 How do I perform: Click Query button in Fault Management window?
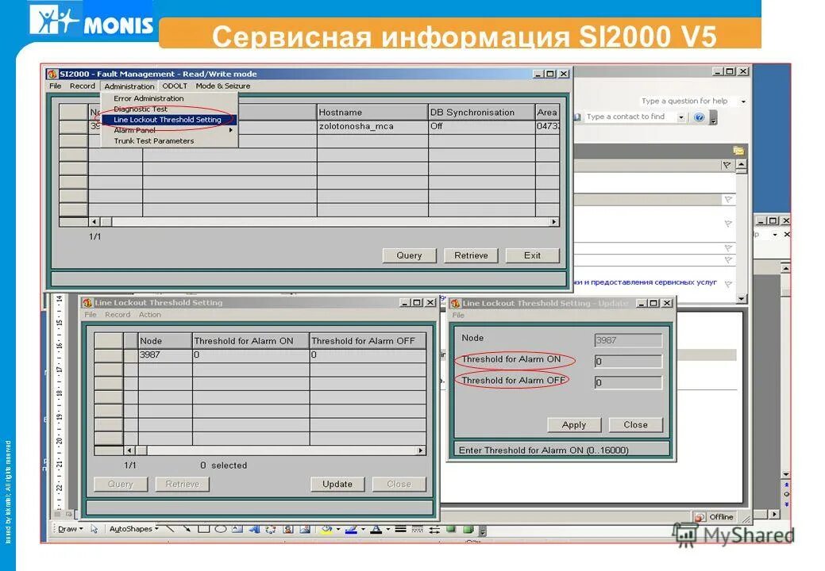pos(410,255)
